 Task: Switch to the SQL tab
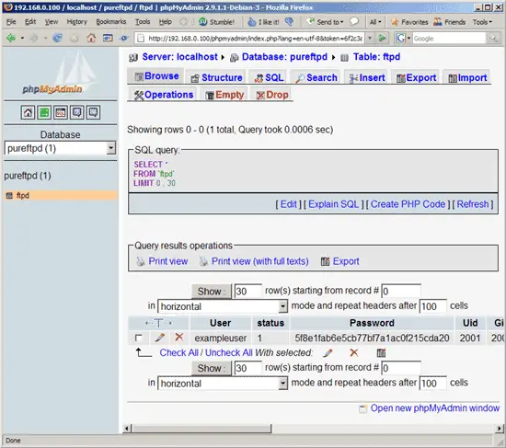click(x=269, y=78)
